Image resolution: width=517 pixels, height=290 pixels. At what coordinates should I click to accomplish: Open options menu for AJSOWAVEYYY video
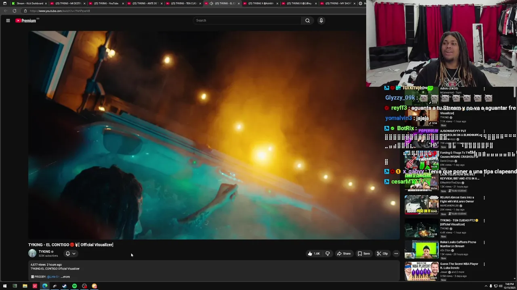484,132
